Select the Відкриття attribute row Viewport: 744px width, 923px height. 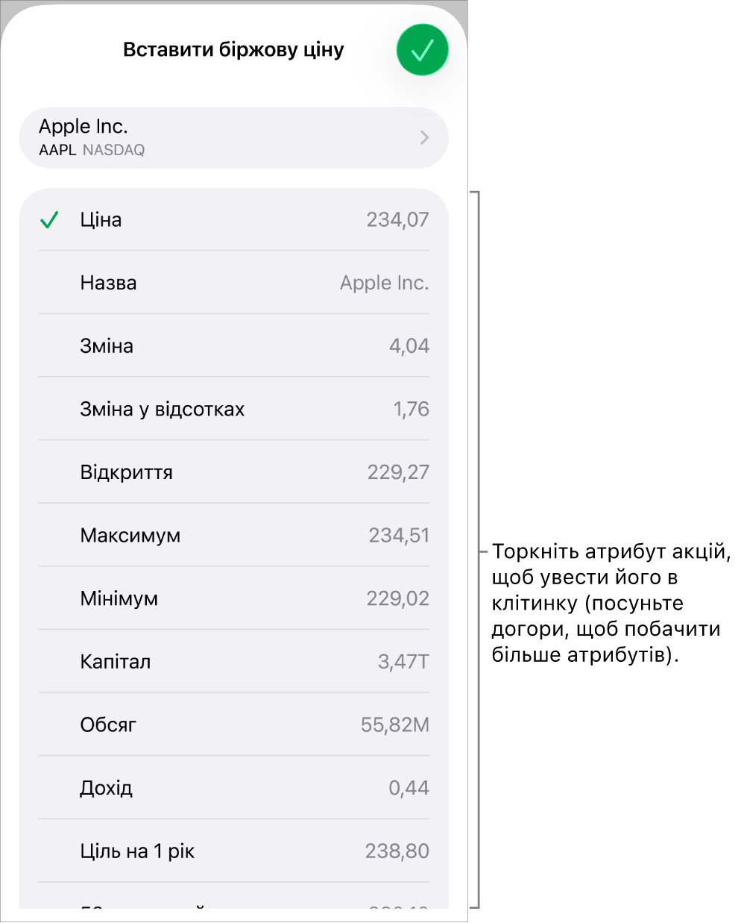coord(234,472)
